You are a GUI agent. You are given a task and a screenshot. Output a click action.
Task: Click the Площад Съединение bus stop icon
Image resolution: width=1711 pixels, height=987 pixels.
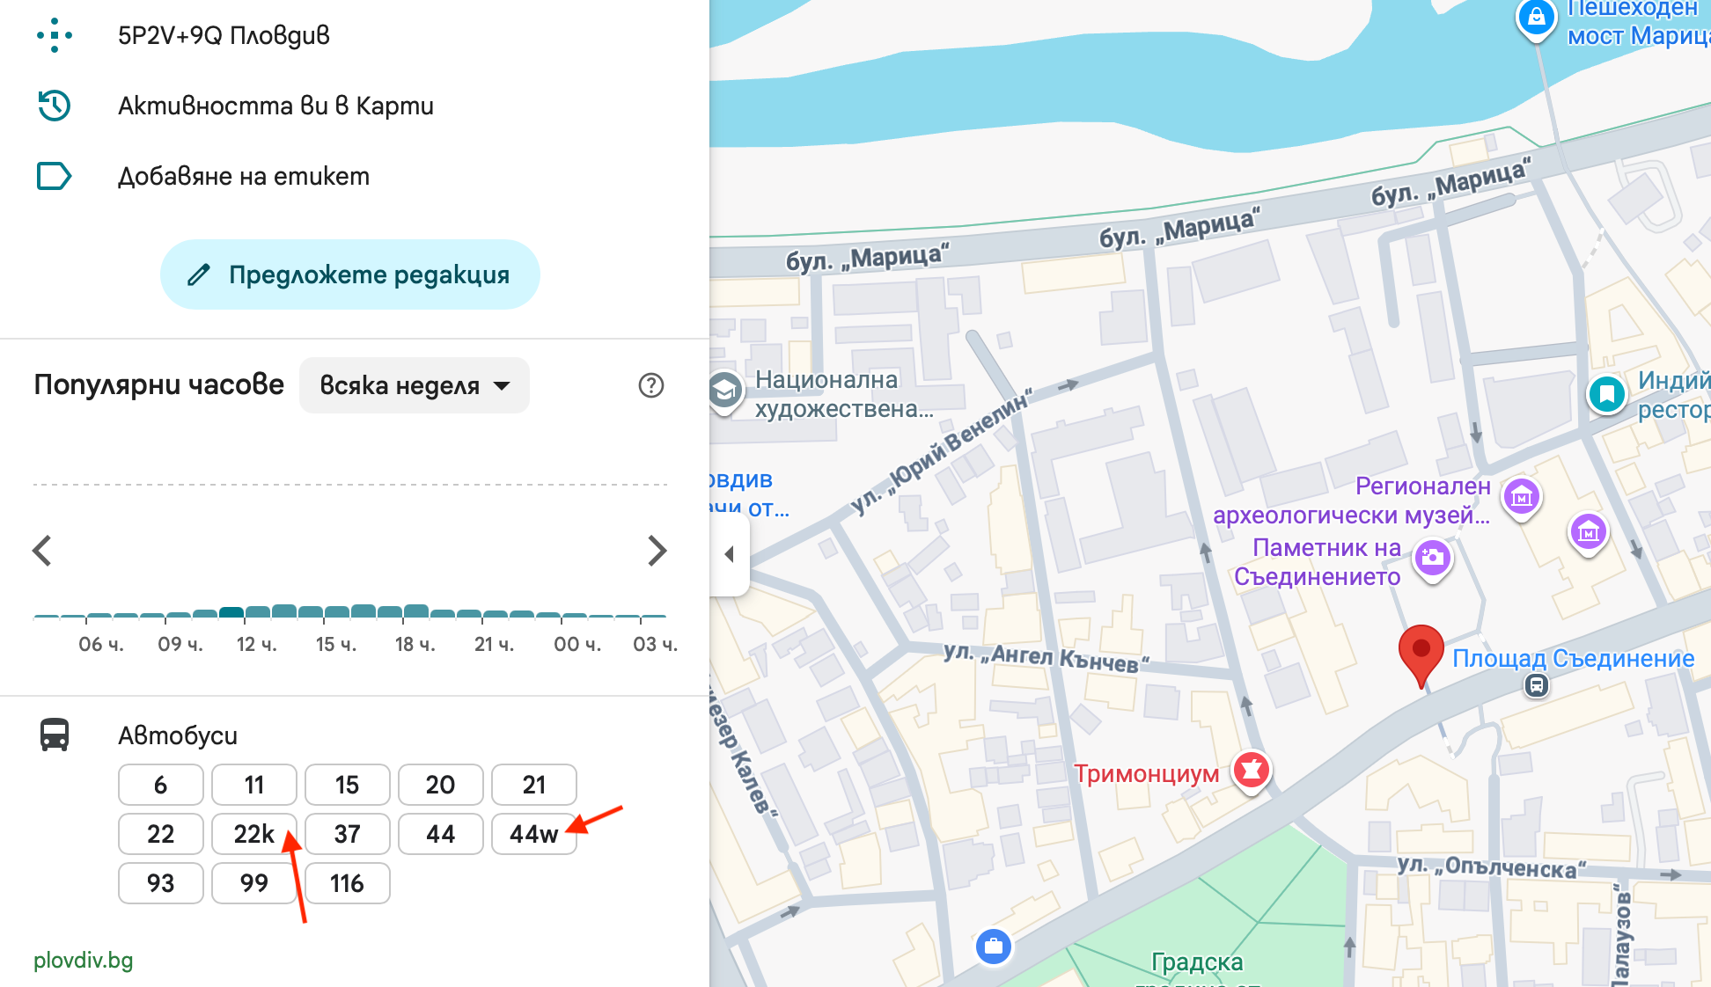click(x=1536, y=685)
